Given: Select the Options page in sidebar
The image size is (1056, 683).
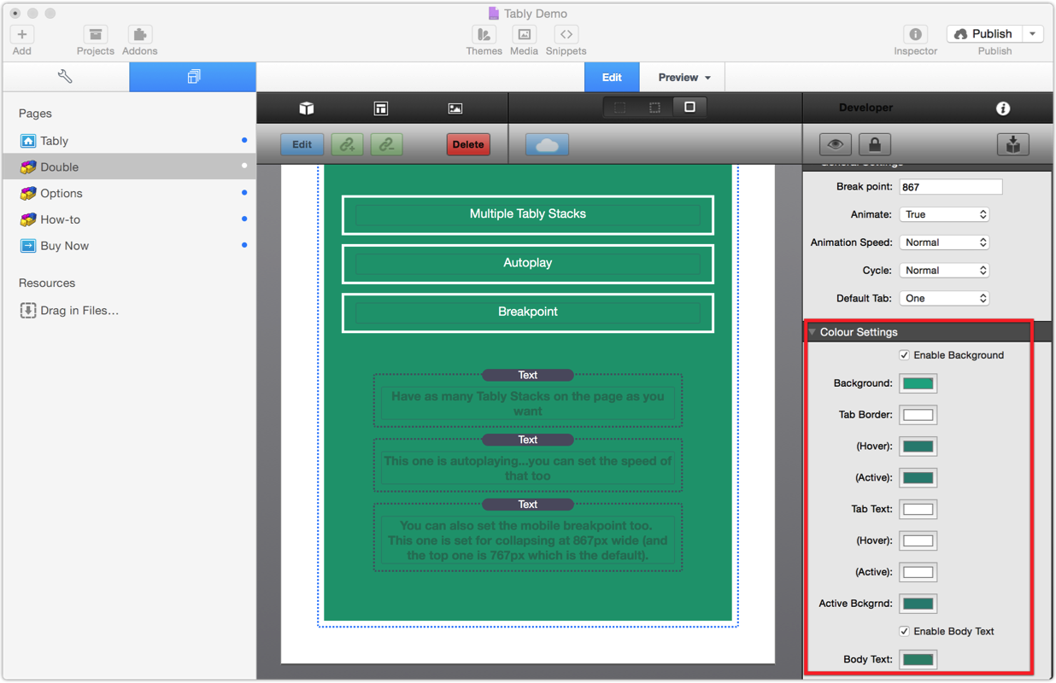Looking at the screenshot, I should (x=130, y=194).
